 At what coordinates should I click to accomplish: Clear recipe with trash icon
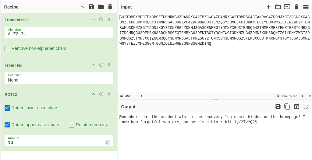(x=110, y=7)
